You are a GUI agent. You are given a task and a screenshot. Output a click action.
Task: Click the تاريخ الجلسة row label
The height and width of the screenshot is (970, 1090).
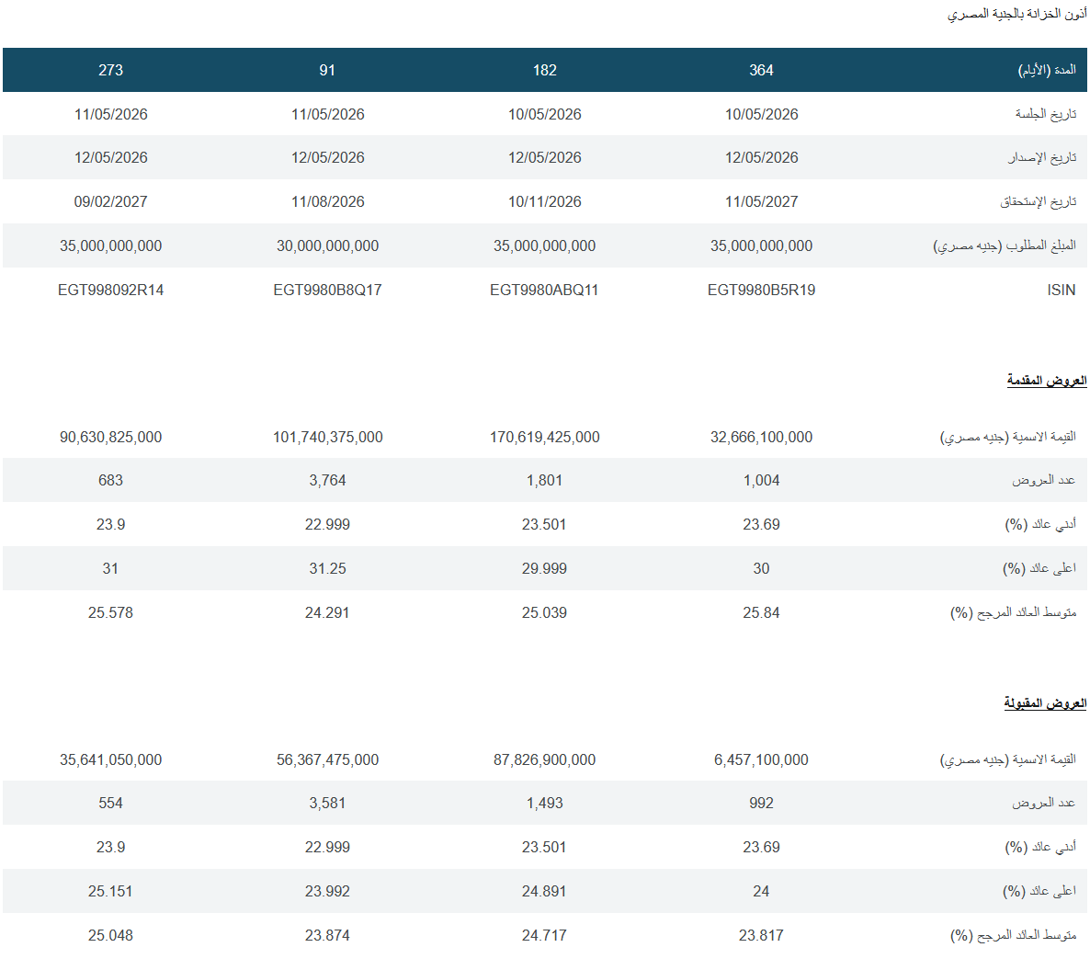point(1046,114)
